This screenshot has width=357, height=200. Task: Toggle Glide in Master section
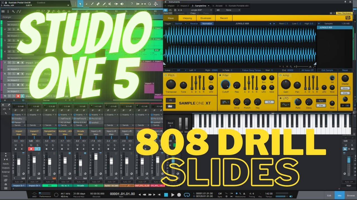[345, 93]
